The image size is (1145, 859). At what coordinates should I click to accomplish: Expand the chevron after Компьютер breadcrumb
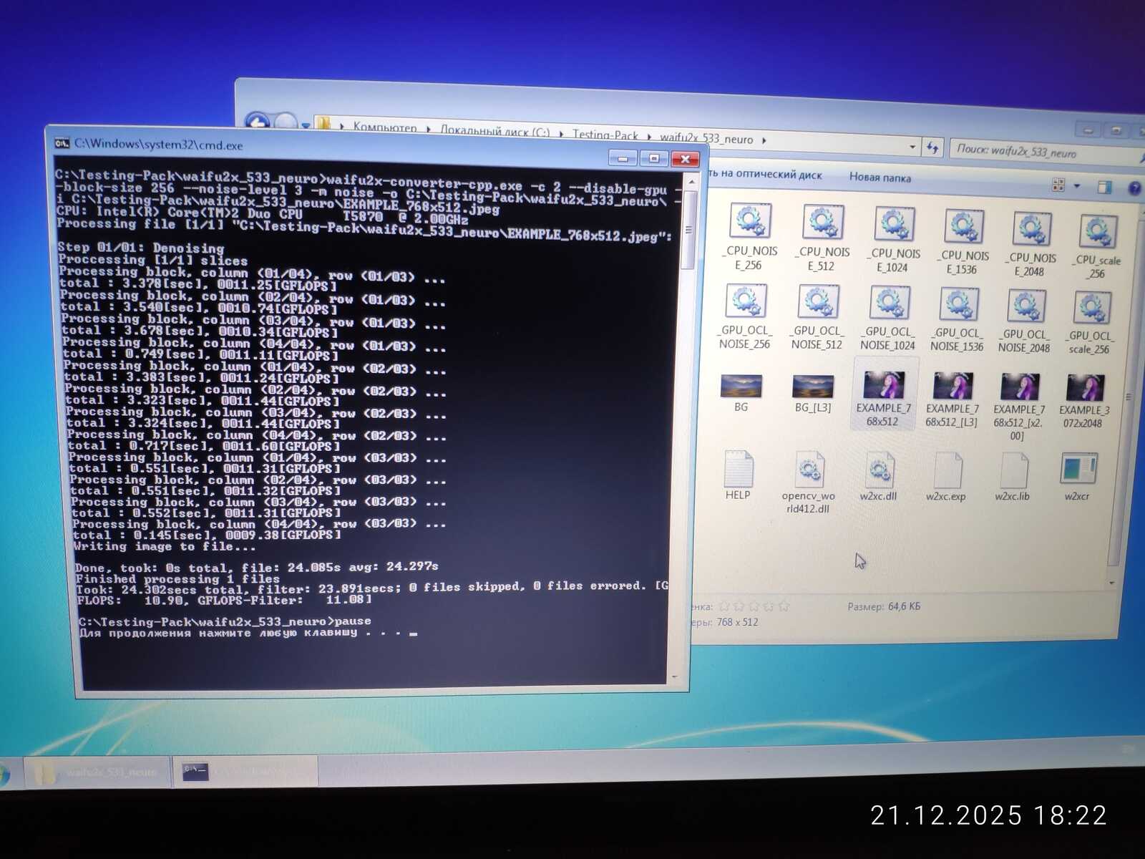pos(428,130)
